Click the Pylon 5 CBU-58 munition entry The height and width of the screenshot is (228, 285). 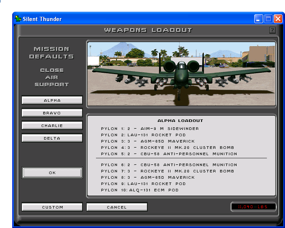click(169, 154)
